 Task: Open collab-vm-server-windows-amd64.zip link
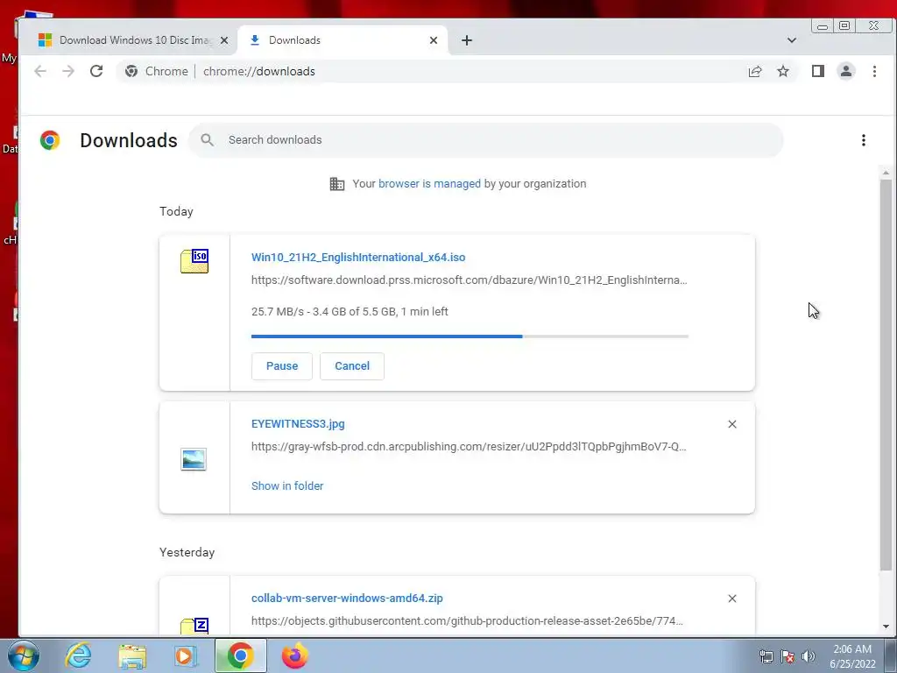coord(347,598)
